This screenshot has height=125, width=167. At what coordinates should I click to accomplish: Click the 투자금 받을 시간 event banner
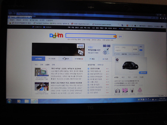coord(99,50)
